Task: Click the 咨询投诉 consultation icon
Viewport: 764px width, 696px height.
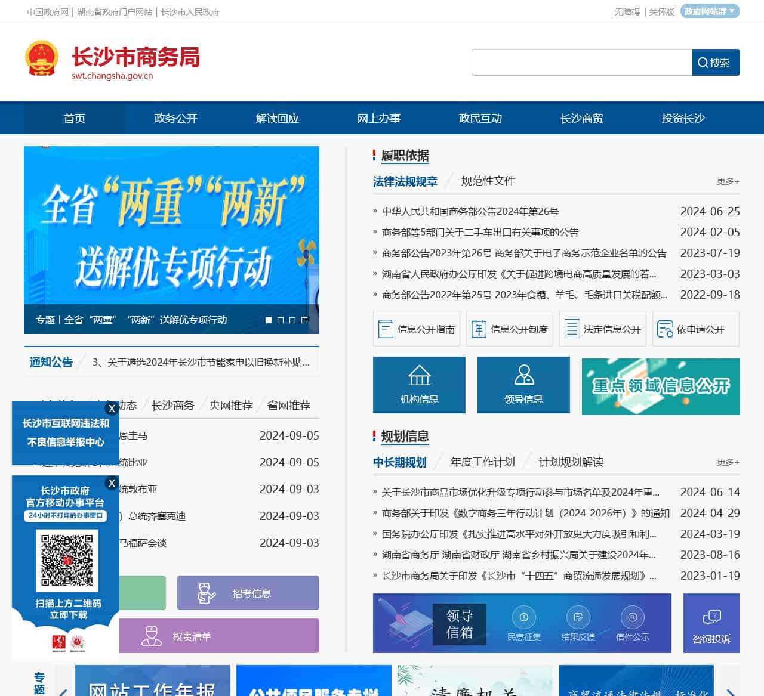Action: click(x=711, y=623)
